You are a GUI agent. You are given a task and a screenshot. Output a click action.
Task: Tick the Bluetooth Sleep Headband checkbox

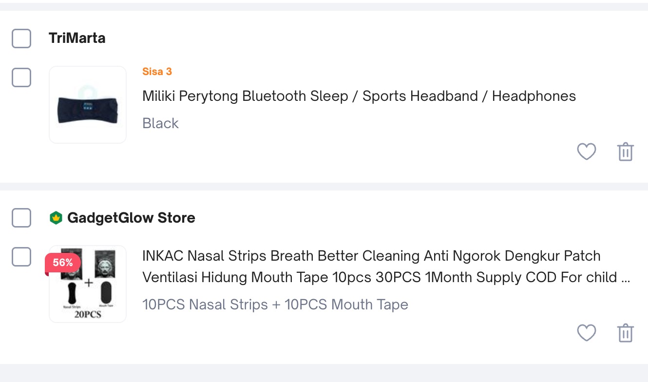point(21,77)
